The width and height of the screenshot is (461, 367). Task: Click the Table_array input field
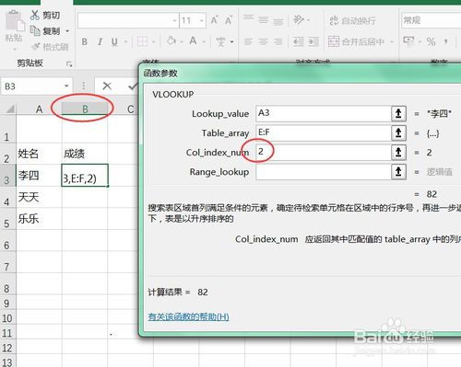pyautogui.click(x=324, y=132)
